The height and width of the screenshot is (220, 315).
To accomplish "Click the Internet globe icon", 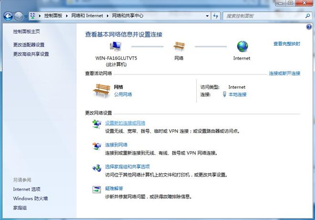I will click(x=242, y=46).
